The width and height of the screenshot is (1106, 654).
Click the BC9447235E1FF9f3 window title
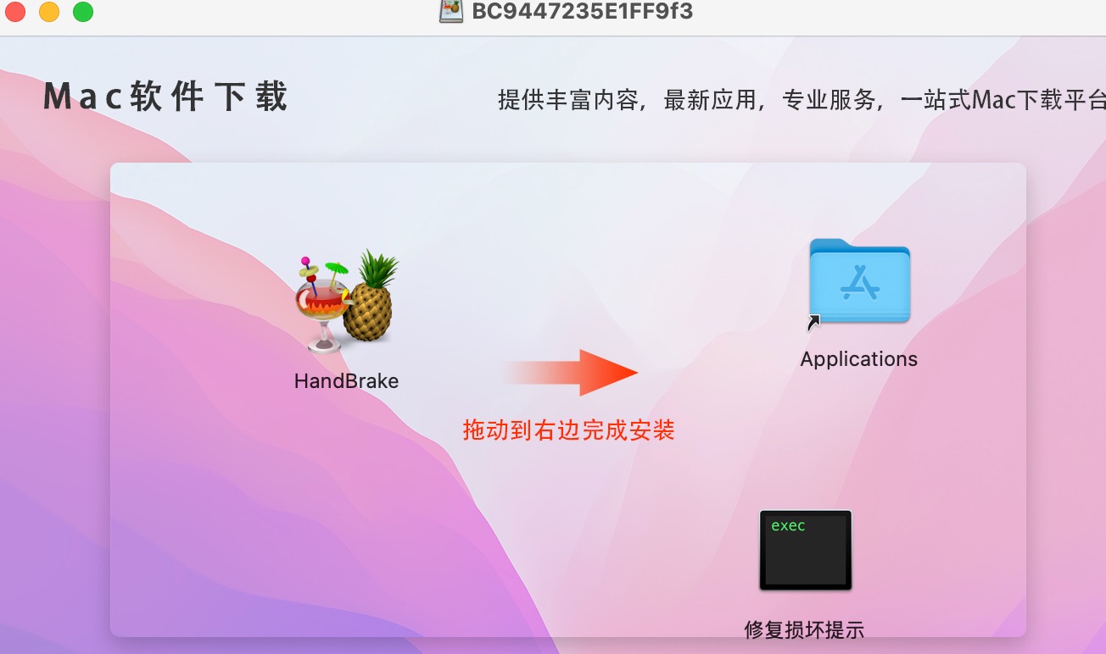583,11
